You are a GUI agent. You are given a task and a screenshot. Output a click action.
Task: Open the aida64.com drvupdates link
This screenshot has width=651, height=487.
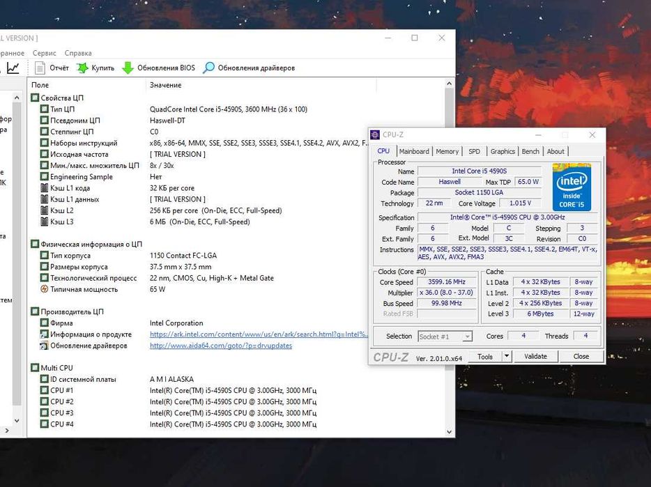(221, 346)
